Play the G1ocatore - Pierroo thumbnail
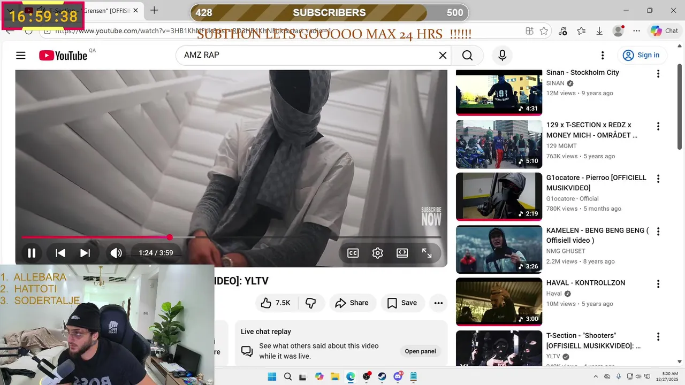The image size is (685, 385). pos(499,196)
